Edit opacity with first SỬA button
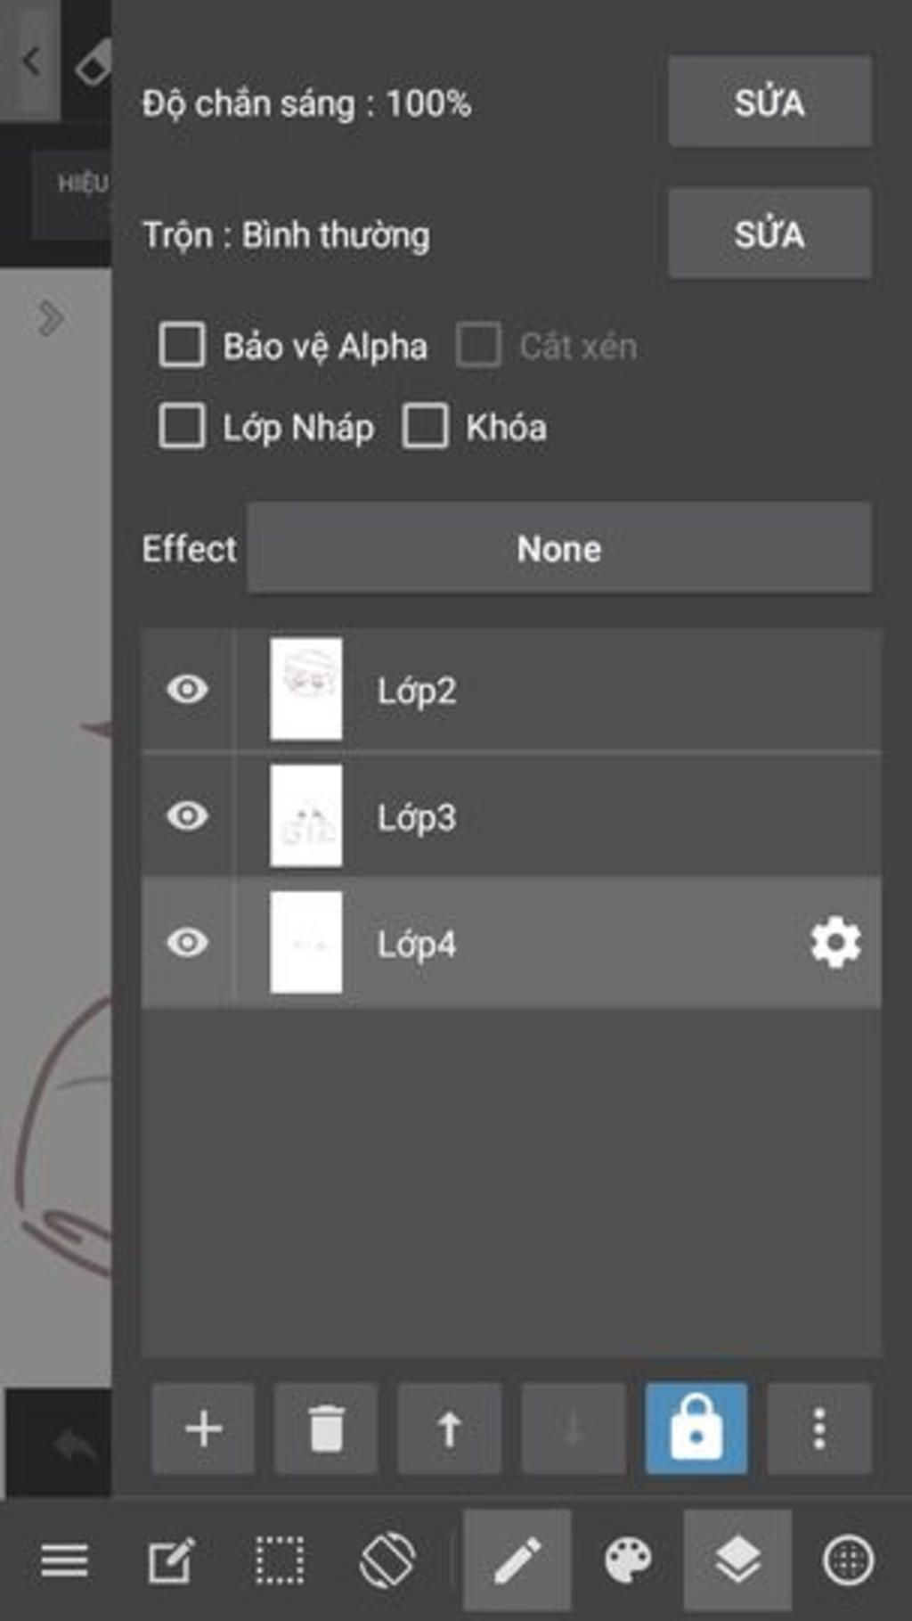Viewport: 912px width, 1621px height. tap(769, 102)
